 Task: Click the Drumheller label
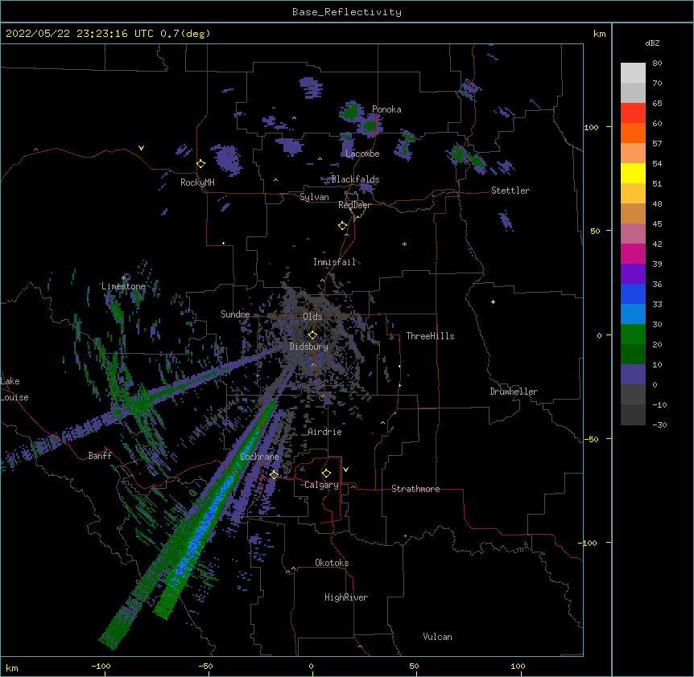(x=514, y=392)
